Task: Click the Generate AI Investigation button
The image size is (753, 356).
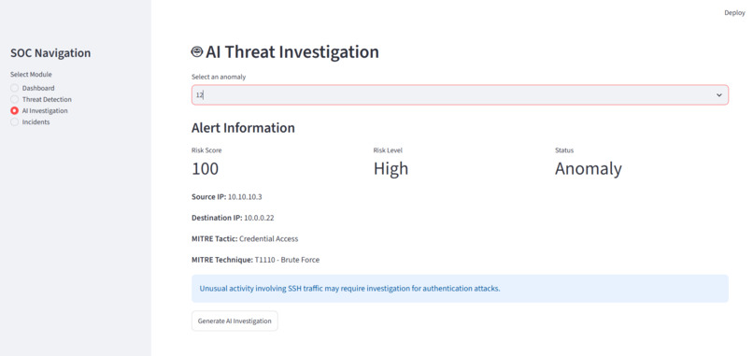Action: [x=234, y=320]
